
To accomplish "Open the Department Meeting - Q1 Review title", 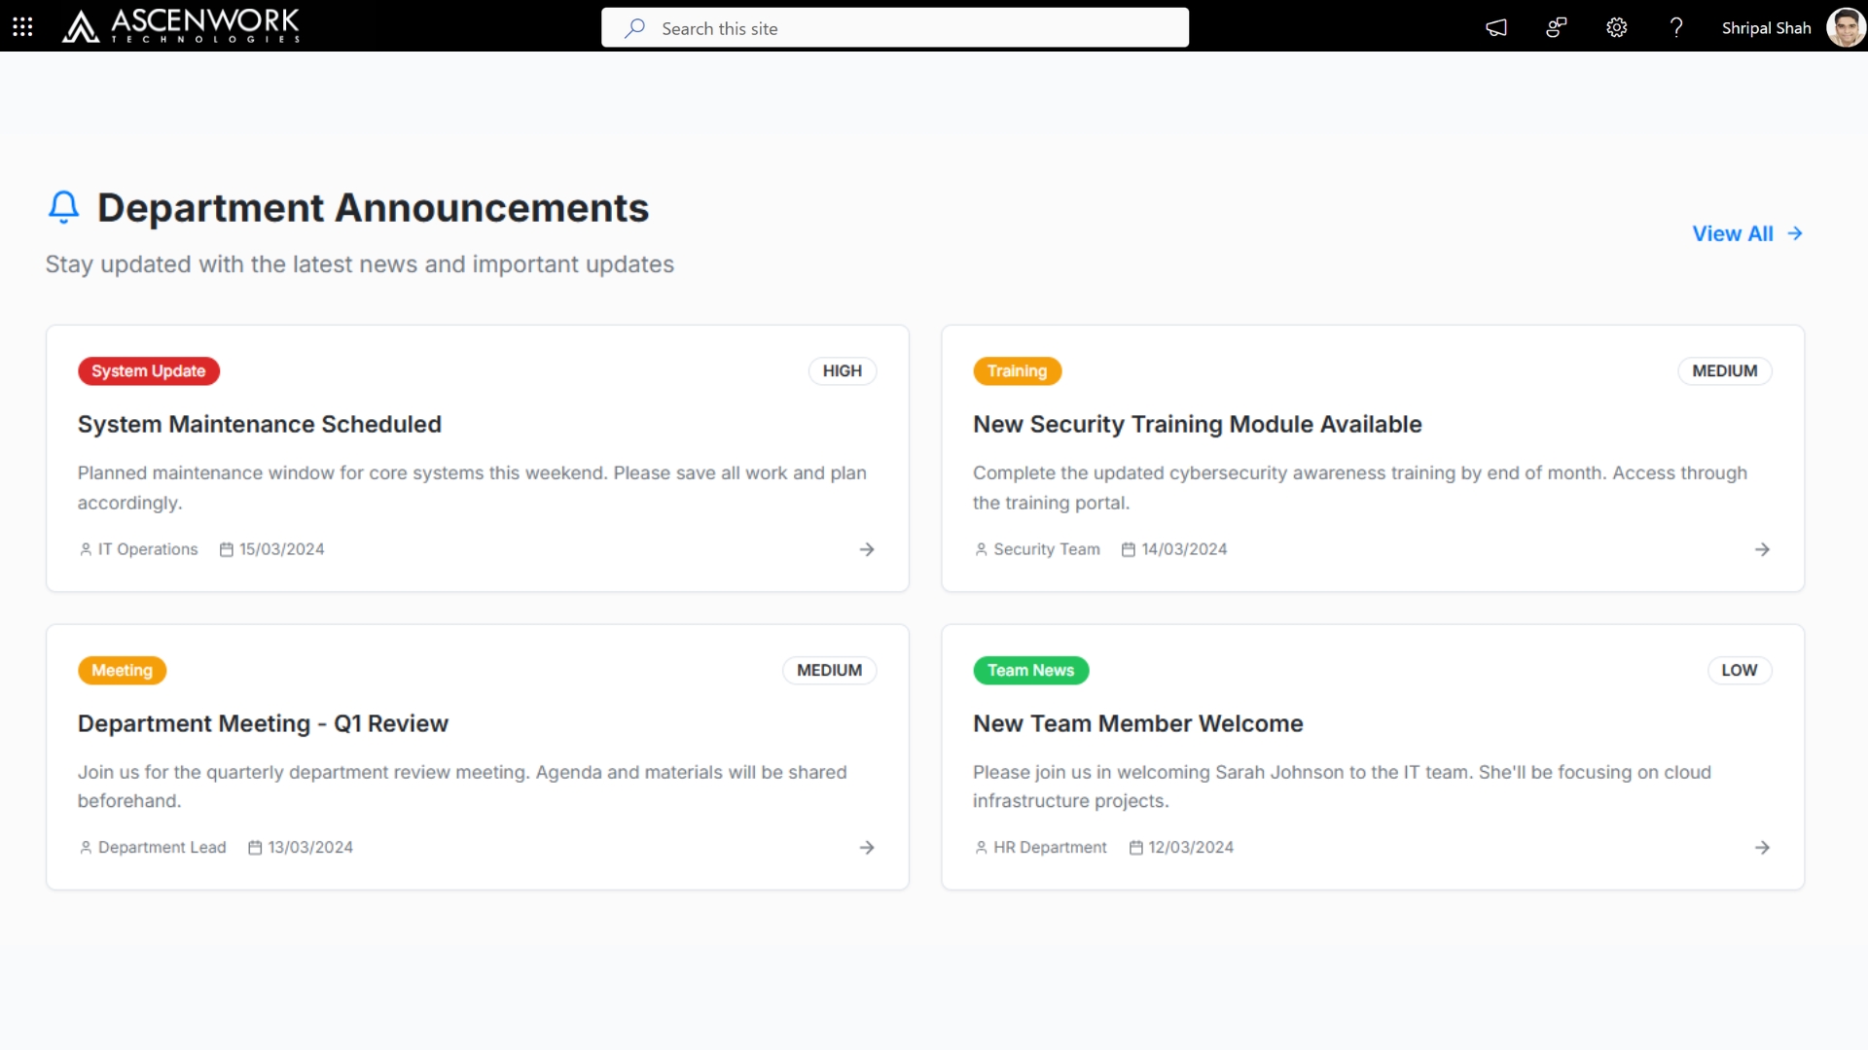I will tap(263, 723).
